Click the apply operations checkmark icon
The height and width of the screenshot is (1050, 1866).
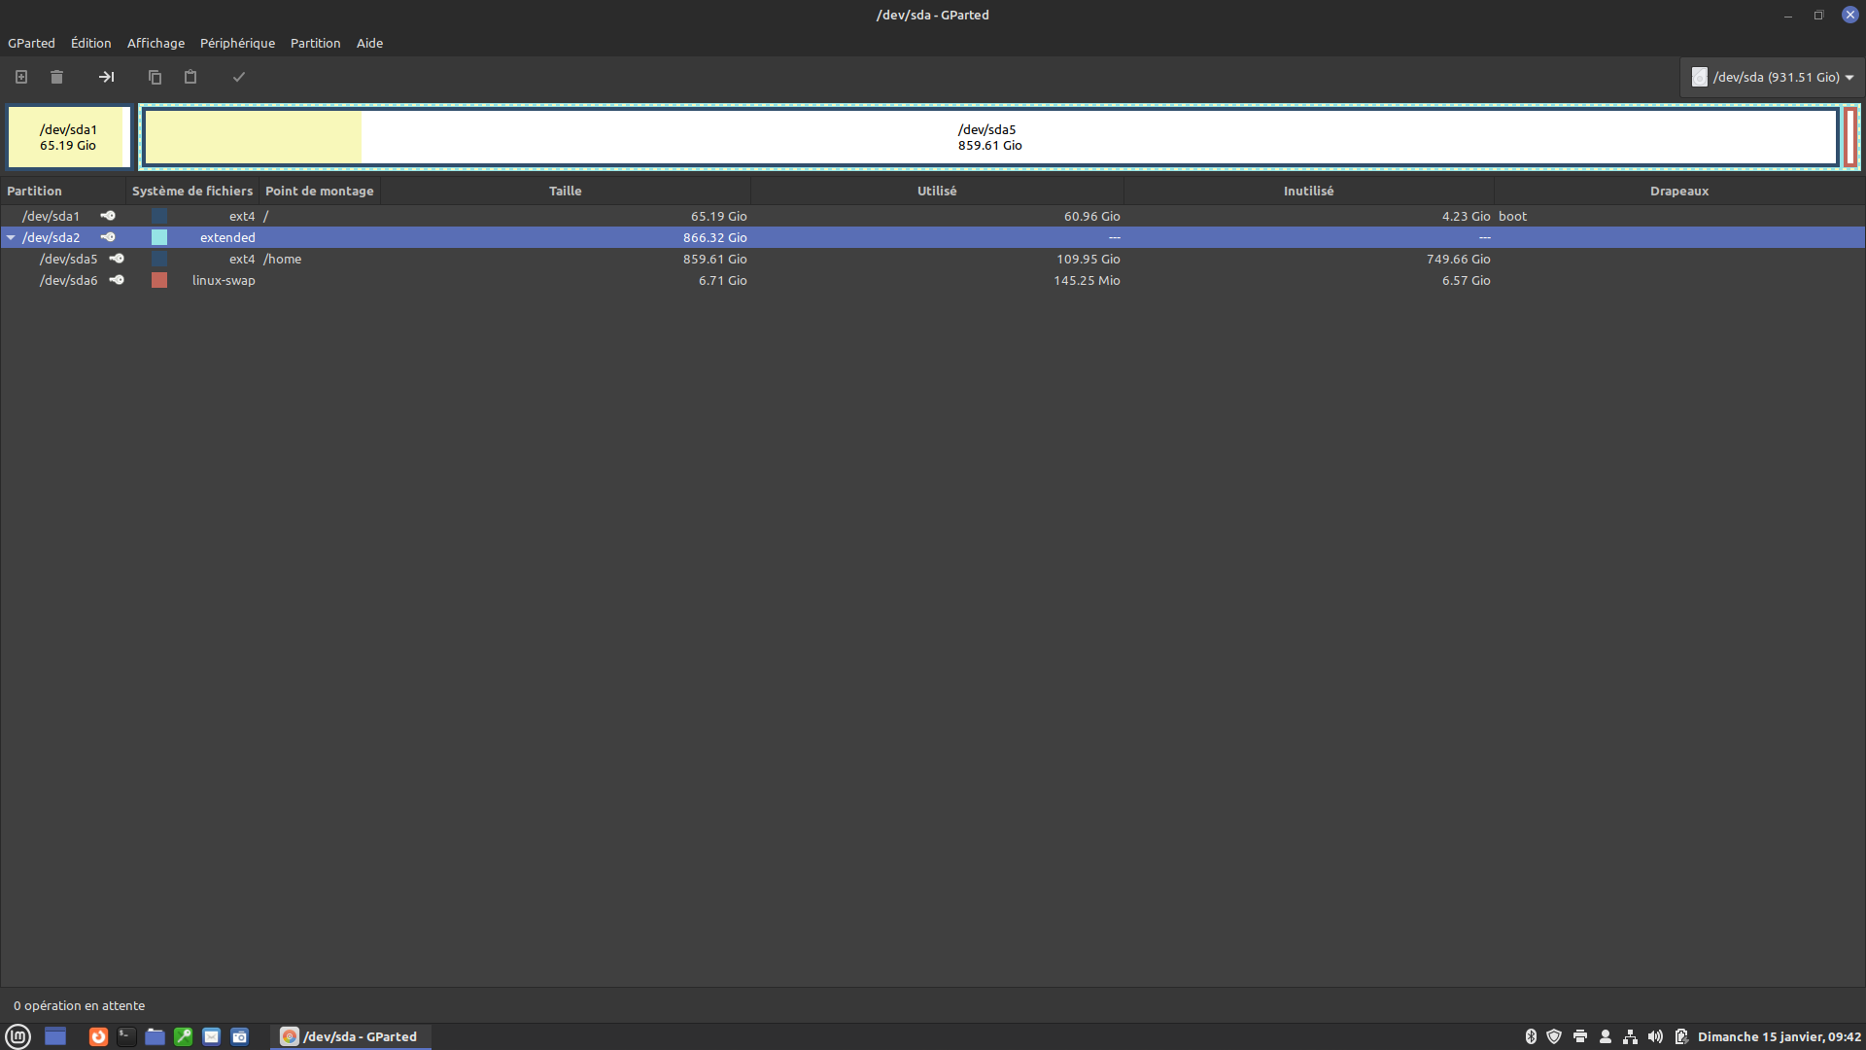239,77
